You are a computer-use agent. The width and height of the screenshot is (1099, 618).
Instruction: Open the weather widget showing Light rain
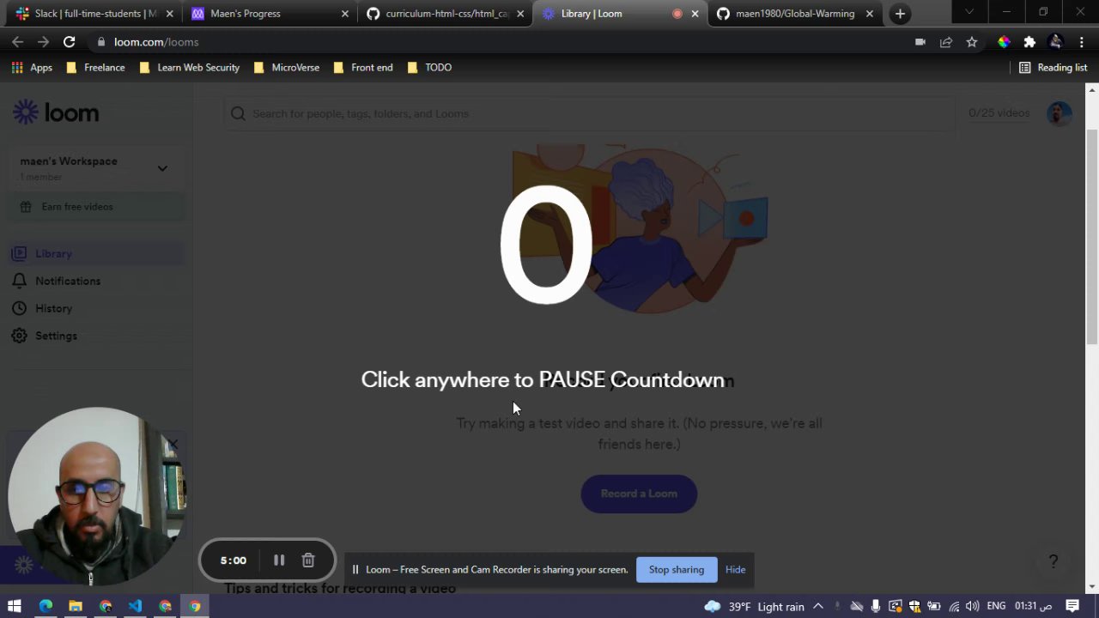pyautogui.click(x=754, y=607)
